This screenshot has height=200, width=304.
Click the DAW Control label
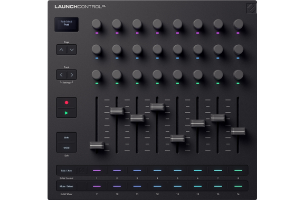66,178
